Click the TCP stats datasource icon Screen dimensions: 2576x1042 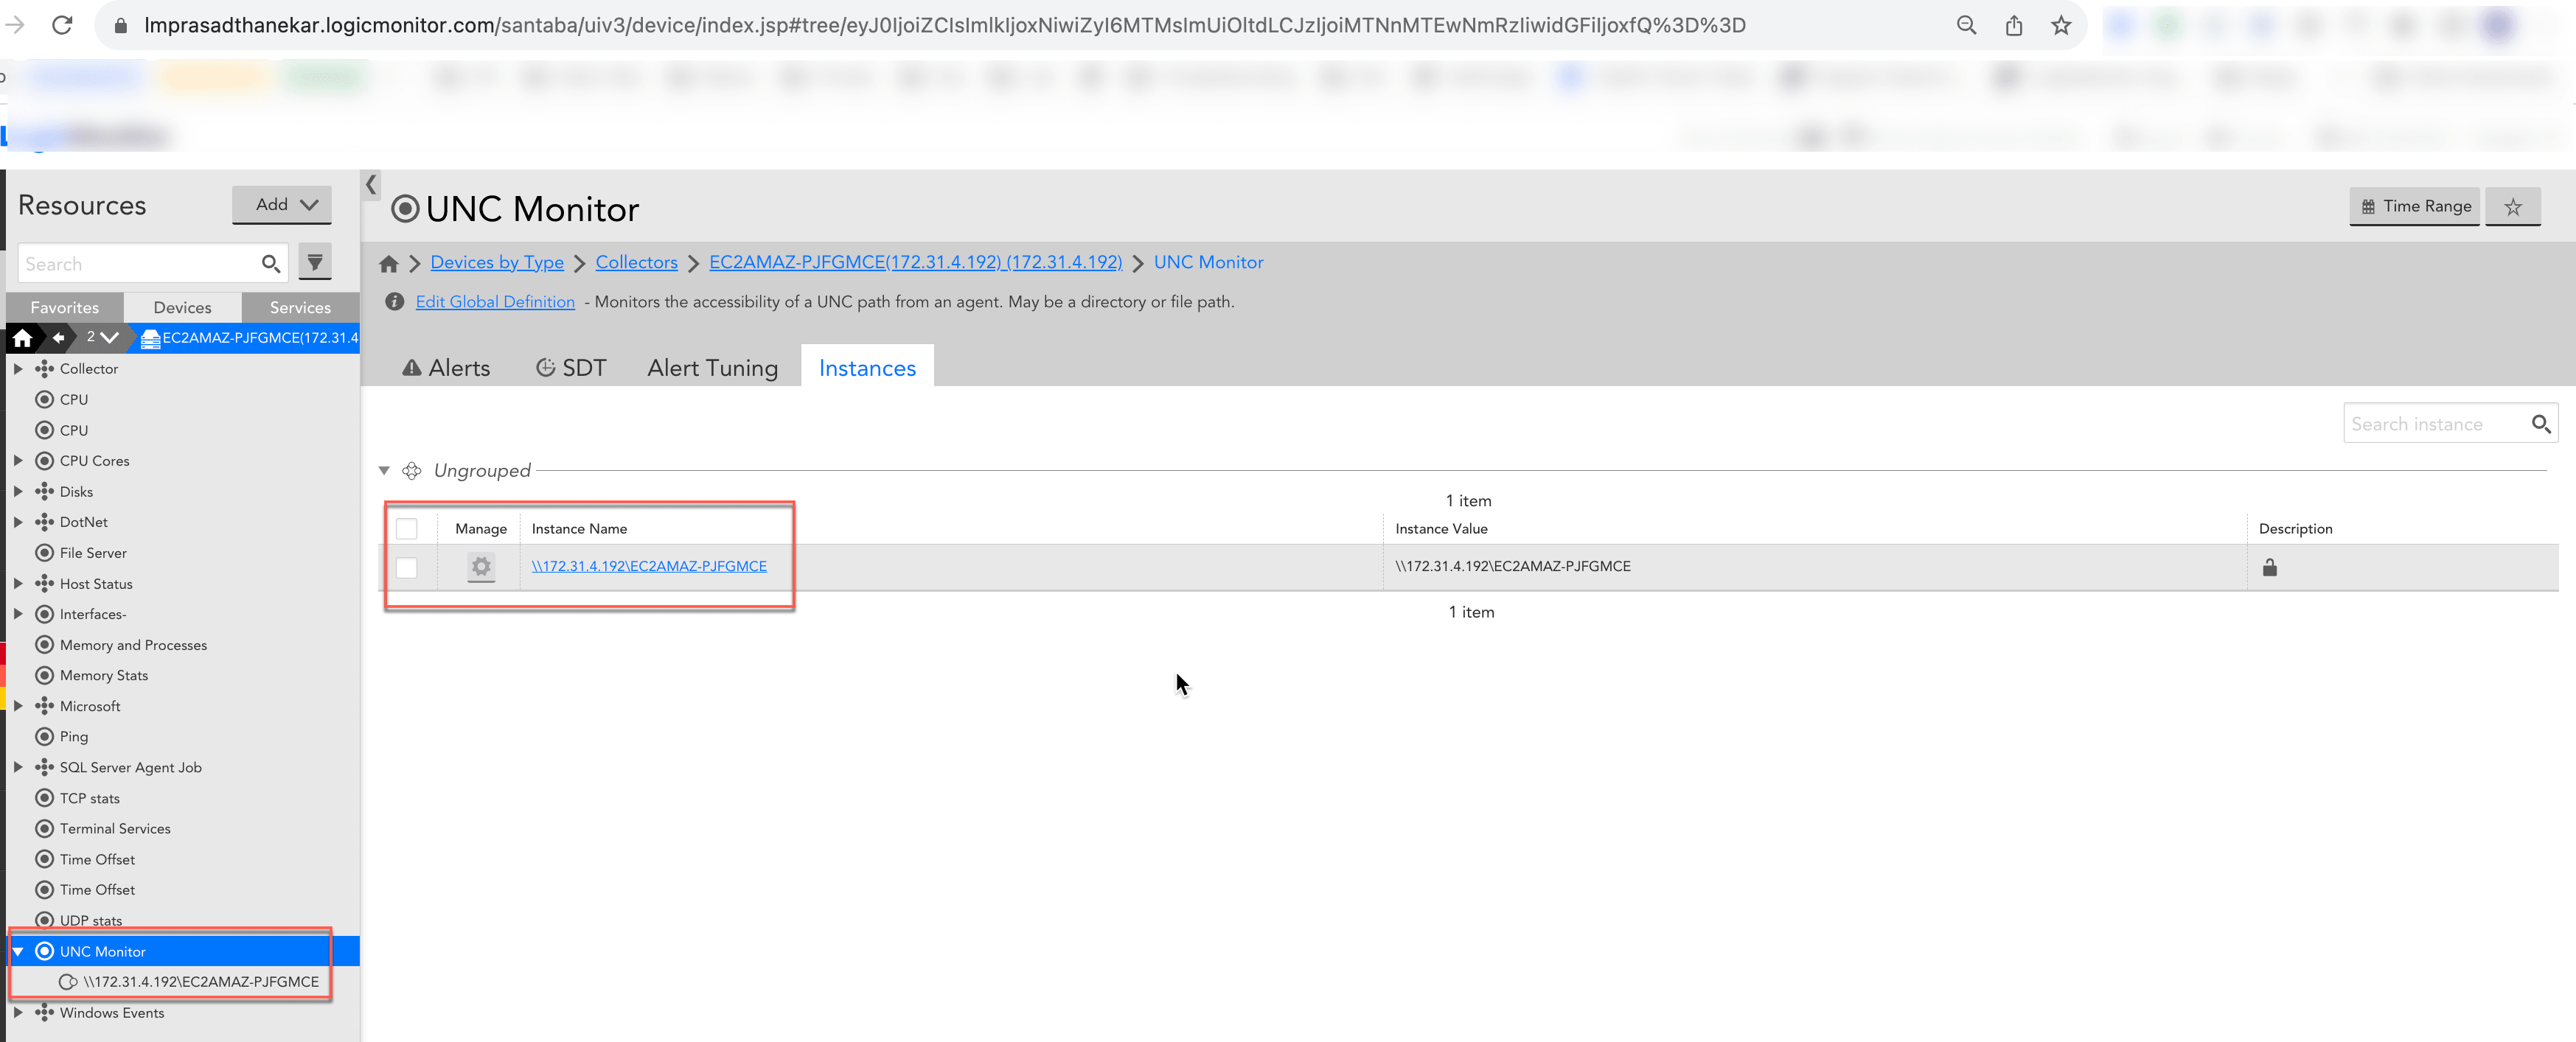coord(45,798)
